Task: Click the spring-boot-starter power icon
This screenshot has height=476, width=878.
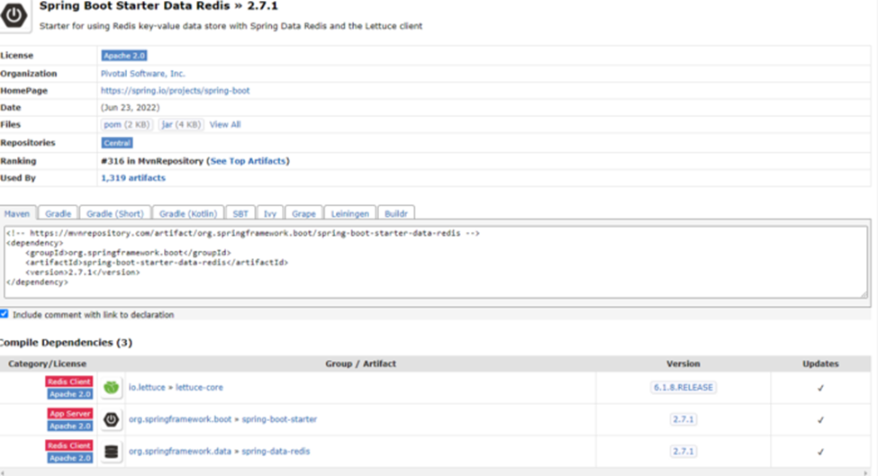Action: (112, 419)
